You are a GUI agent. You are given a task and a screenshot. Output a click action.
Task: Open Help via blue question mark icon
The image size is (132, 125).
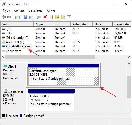pos(25,17)
